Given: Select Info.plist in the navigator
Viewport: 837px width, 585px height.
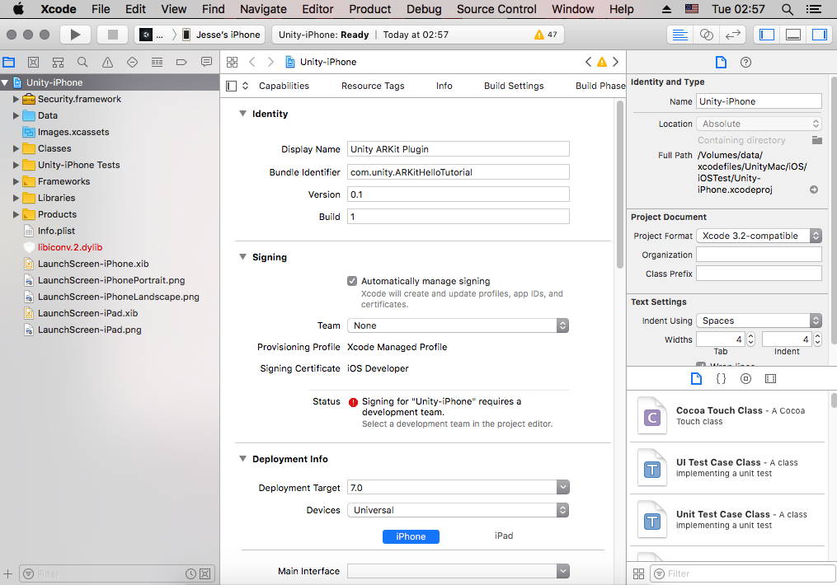Looking at the screenshot, I should click(x=56, y=231).
